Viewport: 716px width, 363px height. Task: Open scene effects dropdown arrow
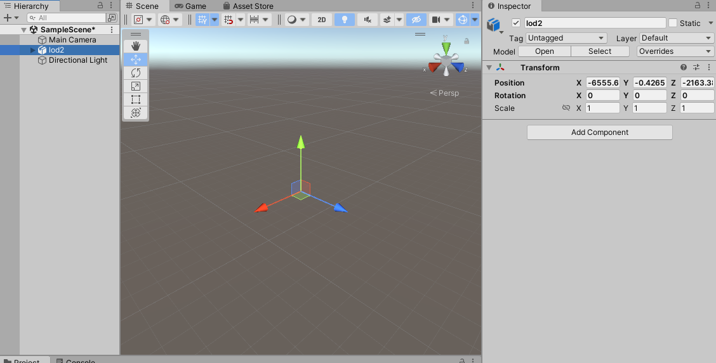399,20
